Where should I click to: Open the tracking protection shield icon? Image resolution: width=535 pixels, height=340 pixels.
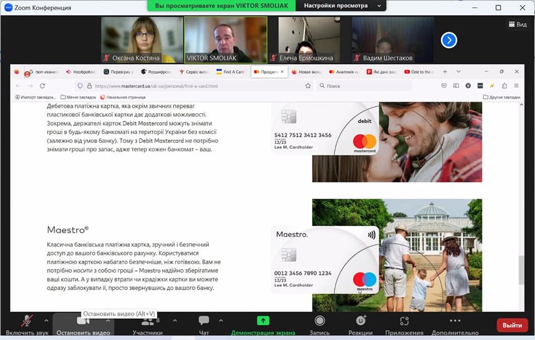pos(80,86)
